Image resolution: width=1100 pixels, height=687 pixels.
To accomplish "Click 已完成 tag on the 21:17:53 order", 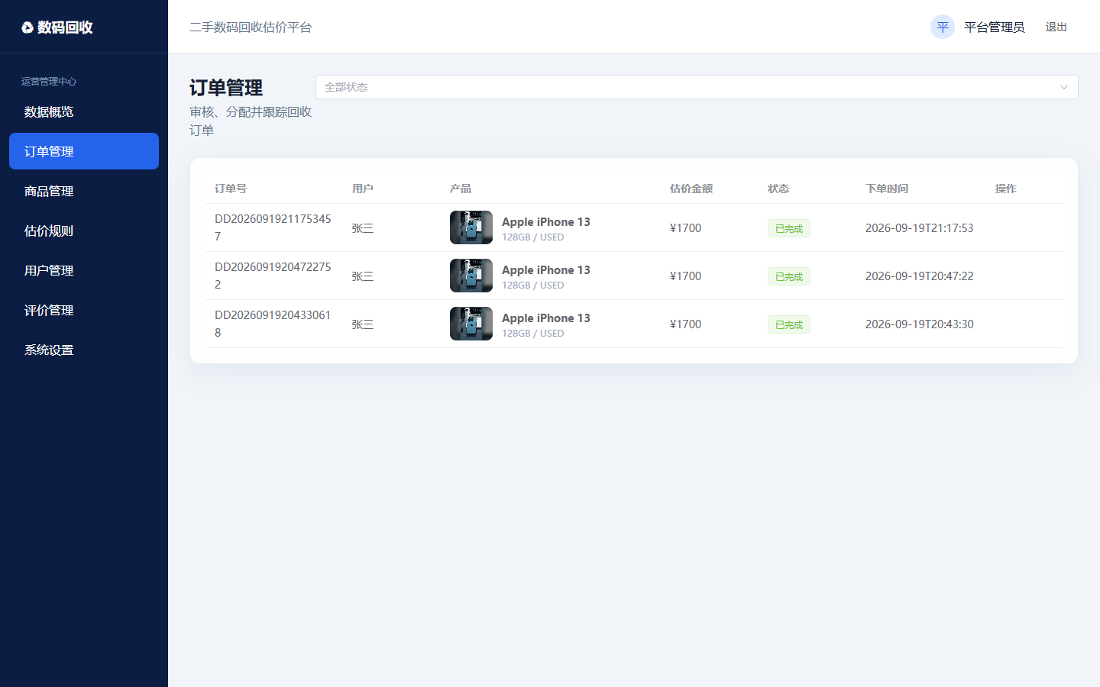I will 789,228.
